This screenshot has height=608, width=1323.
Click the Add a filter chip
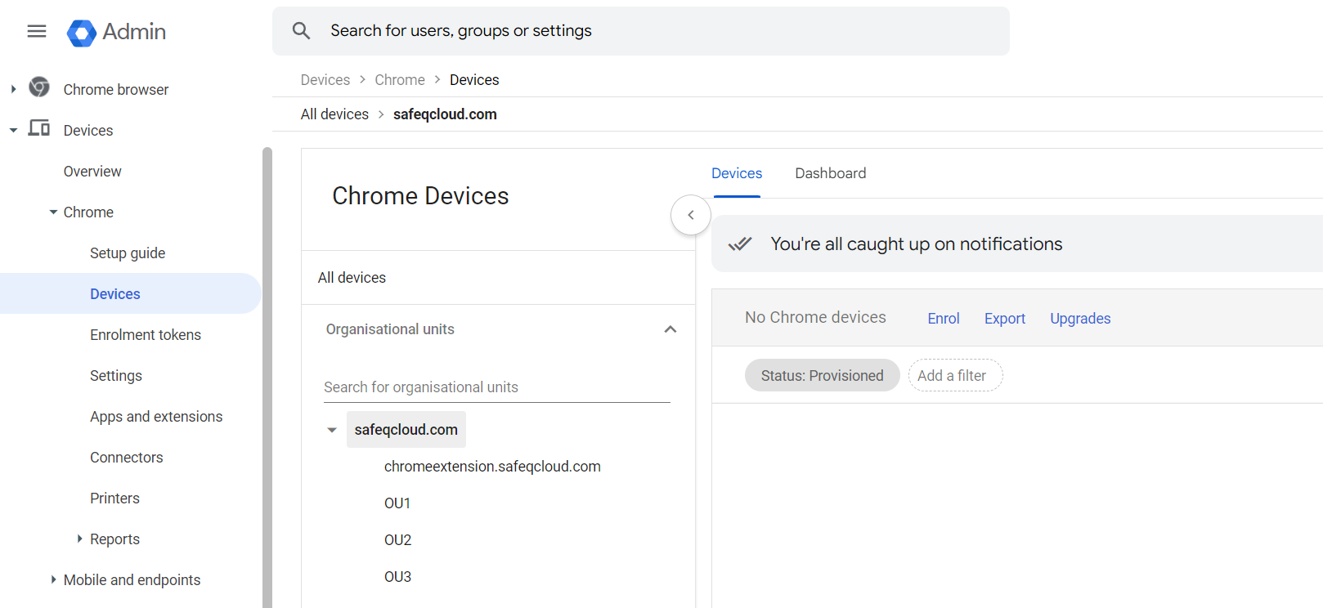pos(954,376)
